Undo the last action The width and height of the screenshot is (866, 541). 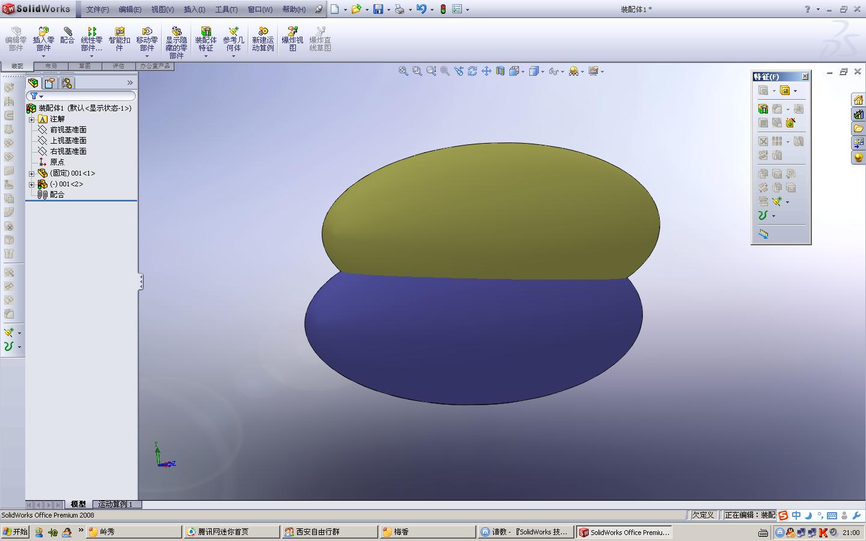(422, 9)
